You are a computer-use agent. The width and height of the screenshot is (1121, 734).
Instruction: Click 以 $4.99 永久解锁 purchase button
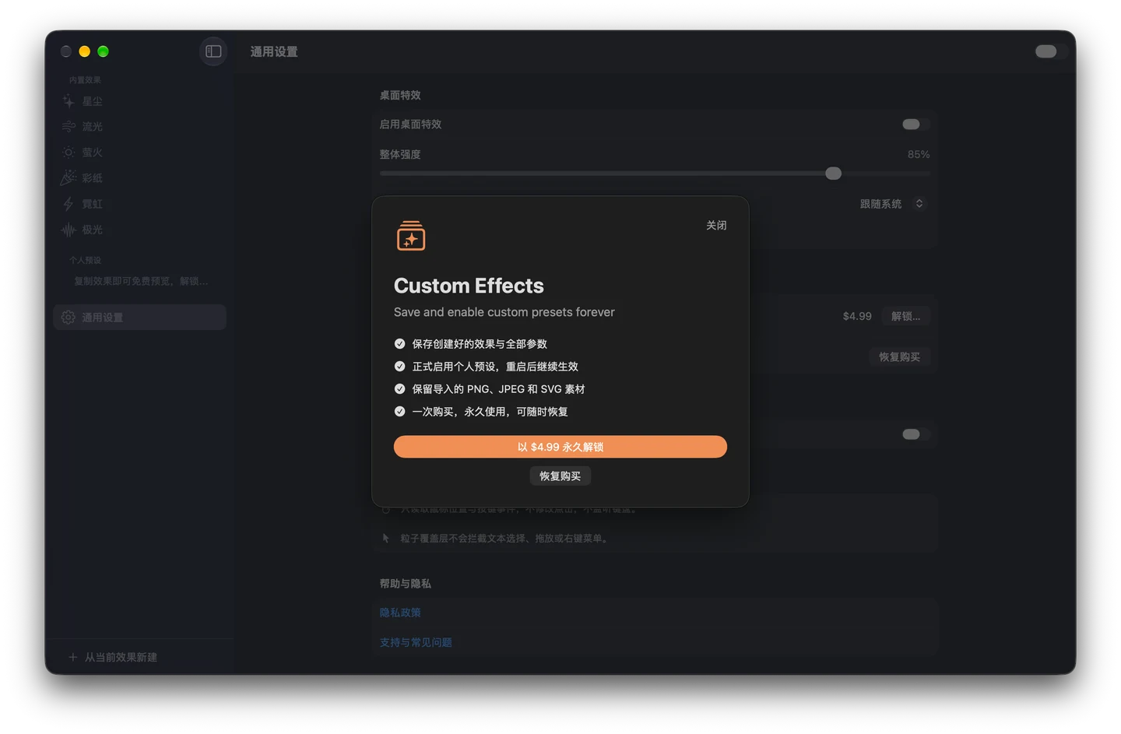560,447
